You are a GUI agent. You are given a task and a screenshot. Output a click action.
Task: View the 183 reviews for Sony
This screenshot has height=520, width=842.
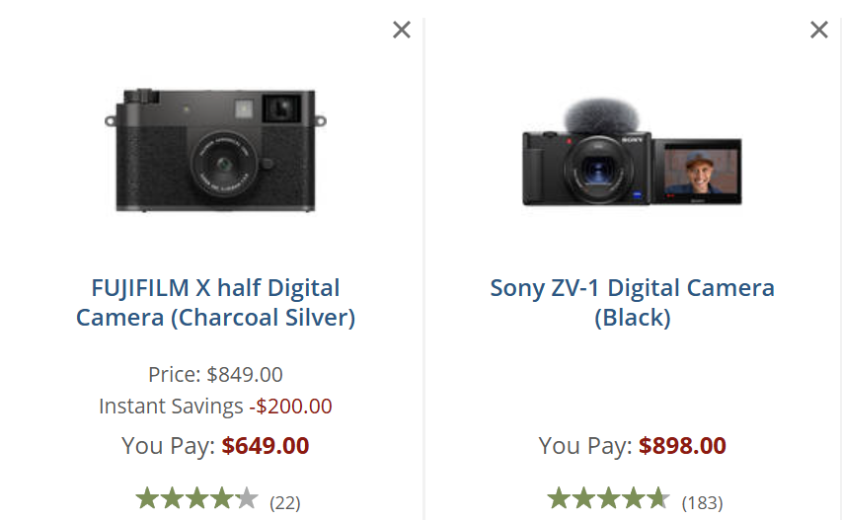(x=702, y=502)
